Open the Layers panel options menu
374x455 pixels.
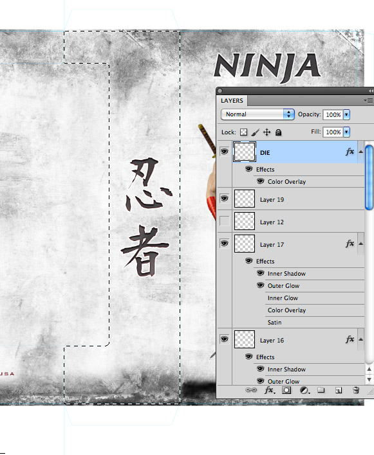pyautogui.click(x=368, y=100)
